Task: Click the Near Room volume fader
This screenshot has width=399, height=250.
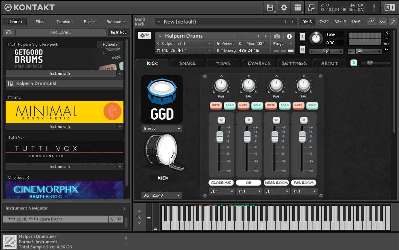Action: [x=275, y=136]
